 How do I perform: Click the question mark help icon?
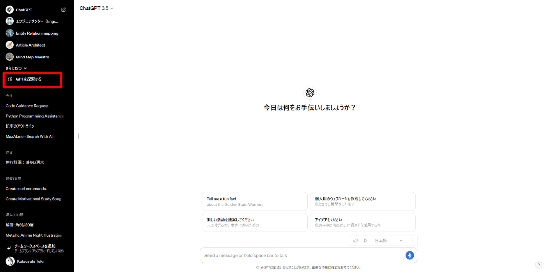point(539,265)
